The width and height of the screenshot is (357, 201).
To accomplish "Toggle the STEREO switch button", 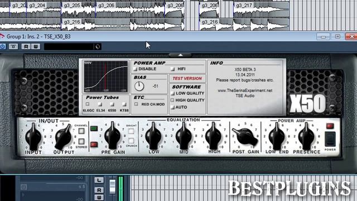I will click(81, 141).
